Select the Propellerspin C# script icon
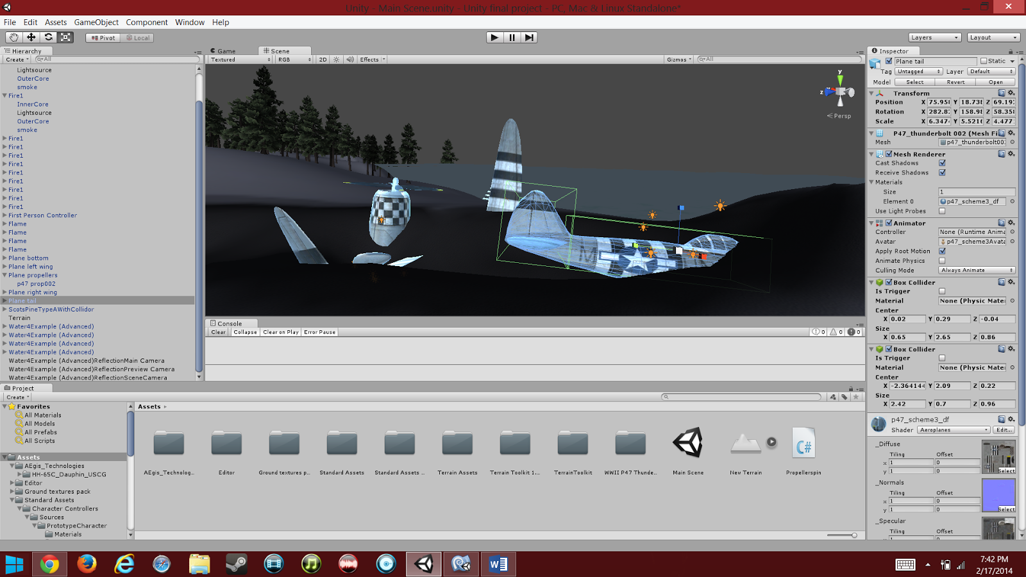This screenshot has height=577, width=1026. 803,443
